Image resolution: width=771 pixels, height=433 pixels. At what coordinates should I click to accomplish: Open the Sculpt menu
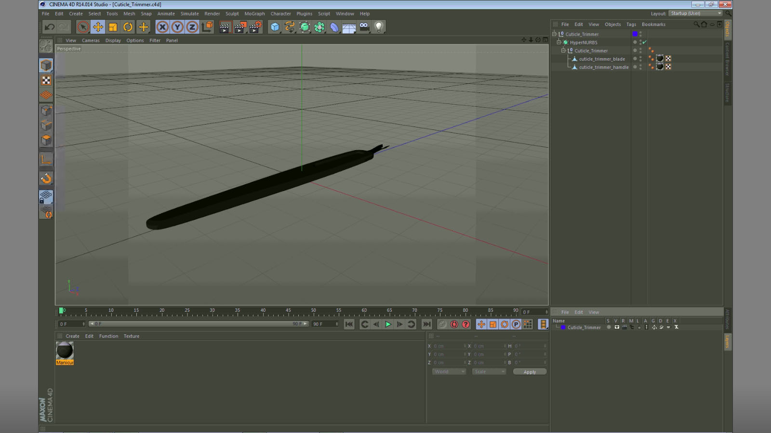[232, 13]
